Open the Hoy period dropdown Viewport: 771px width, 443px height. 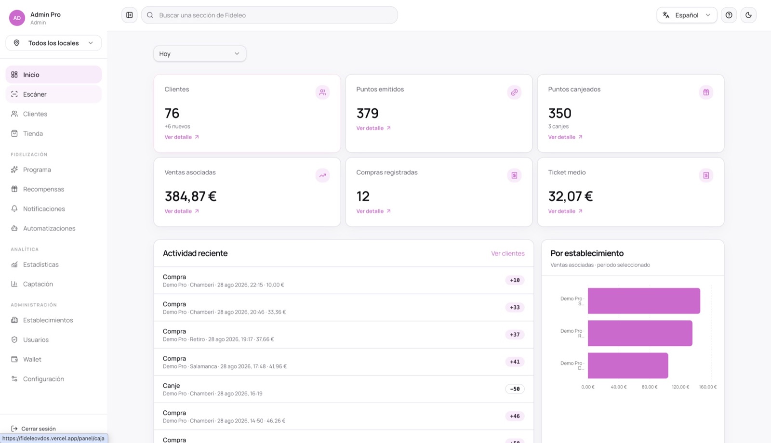tap(199, 53)
